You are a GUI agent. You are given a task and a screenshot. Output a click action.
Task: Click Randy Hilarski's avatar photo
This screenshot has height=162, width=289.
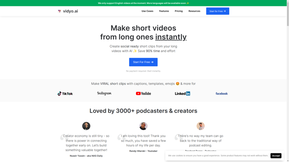tap(144, 126)
